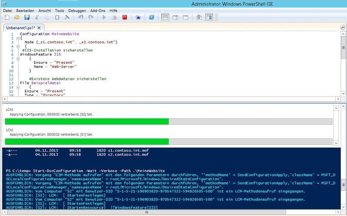This screenshot has height=216, width=347.
Task: Show script pane on top layout
Action: pos(165,17)
